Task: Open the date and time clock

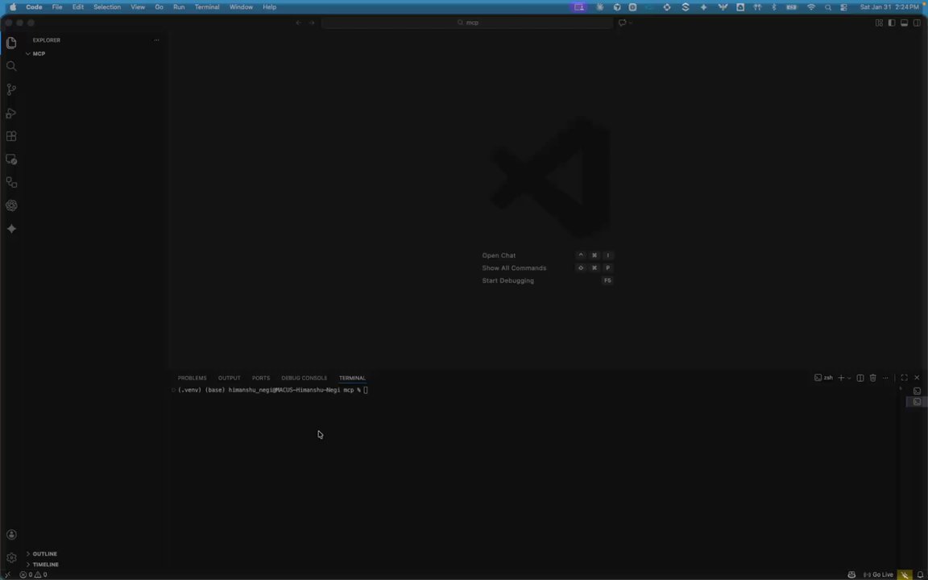Action: coord(889,7)
